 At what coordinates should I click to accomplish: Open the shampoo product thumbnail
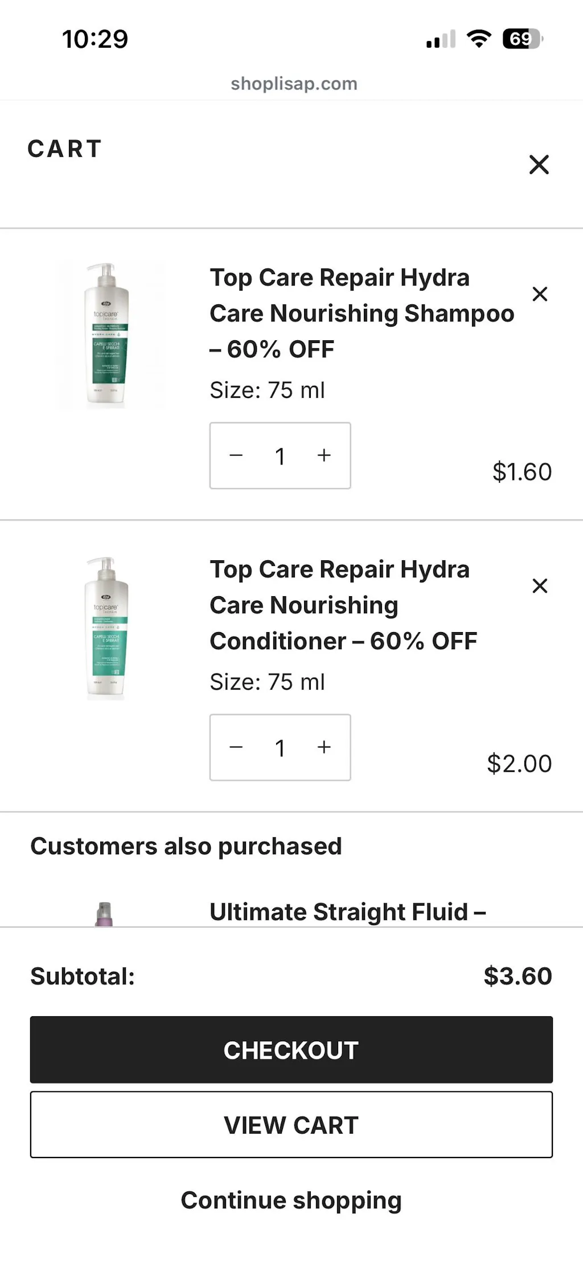coord(106,335)
